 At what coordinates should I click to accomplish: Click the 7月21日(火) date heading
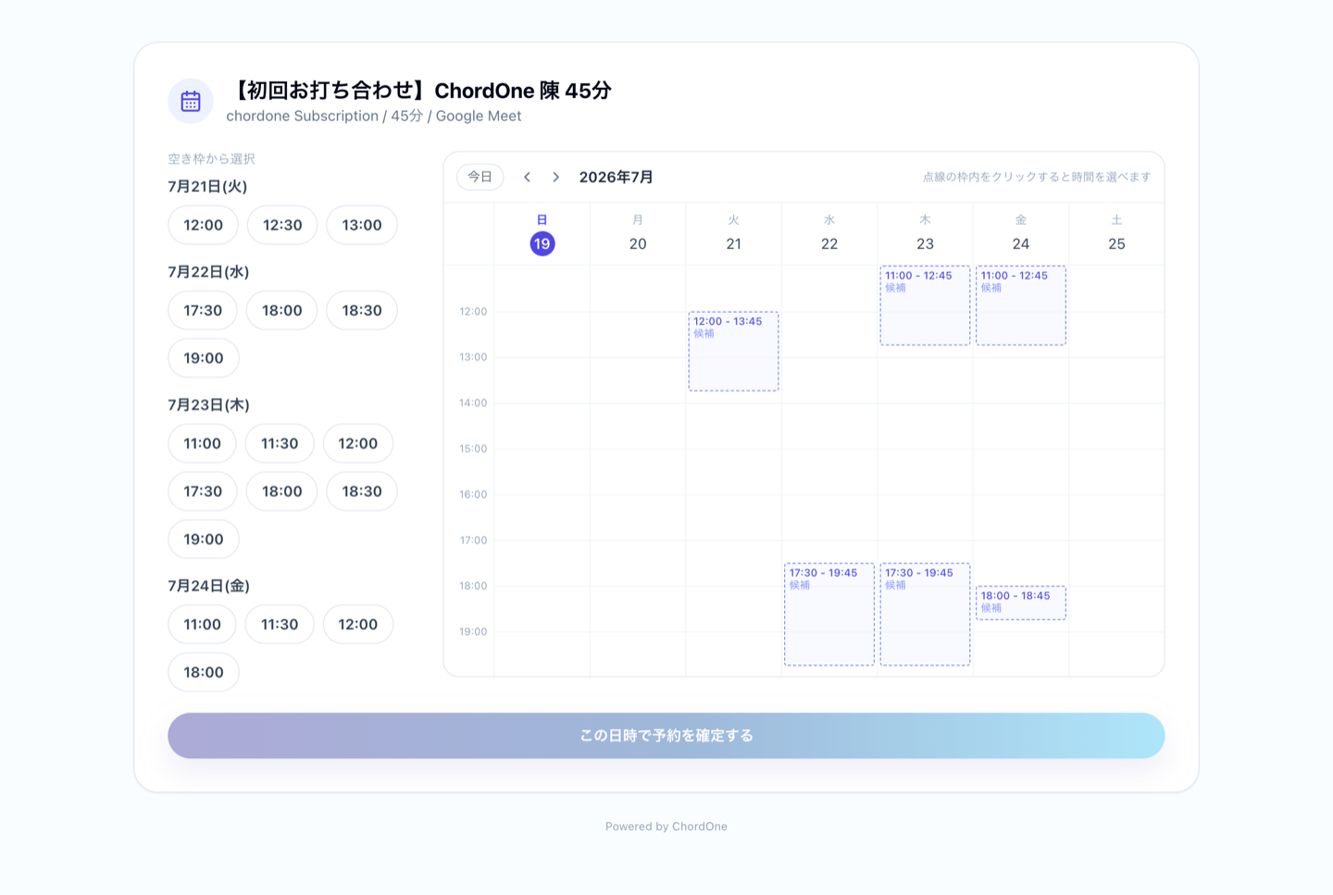pyautogui.click(x=207, y=186)
